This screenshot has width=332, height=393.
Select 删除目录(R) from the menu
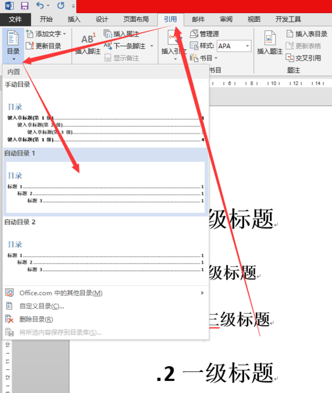coord(36,319)
